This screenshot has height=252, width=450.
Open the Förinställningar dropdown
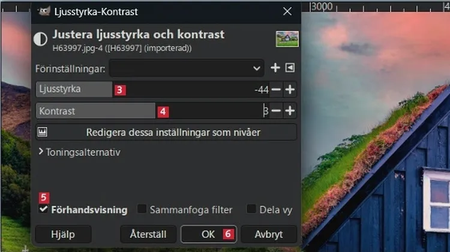(x=187, y=68)
